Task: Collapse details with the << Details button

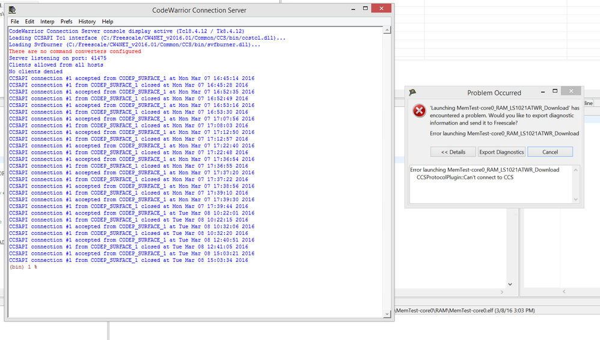Action: click(x=453, y=152)
